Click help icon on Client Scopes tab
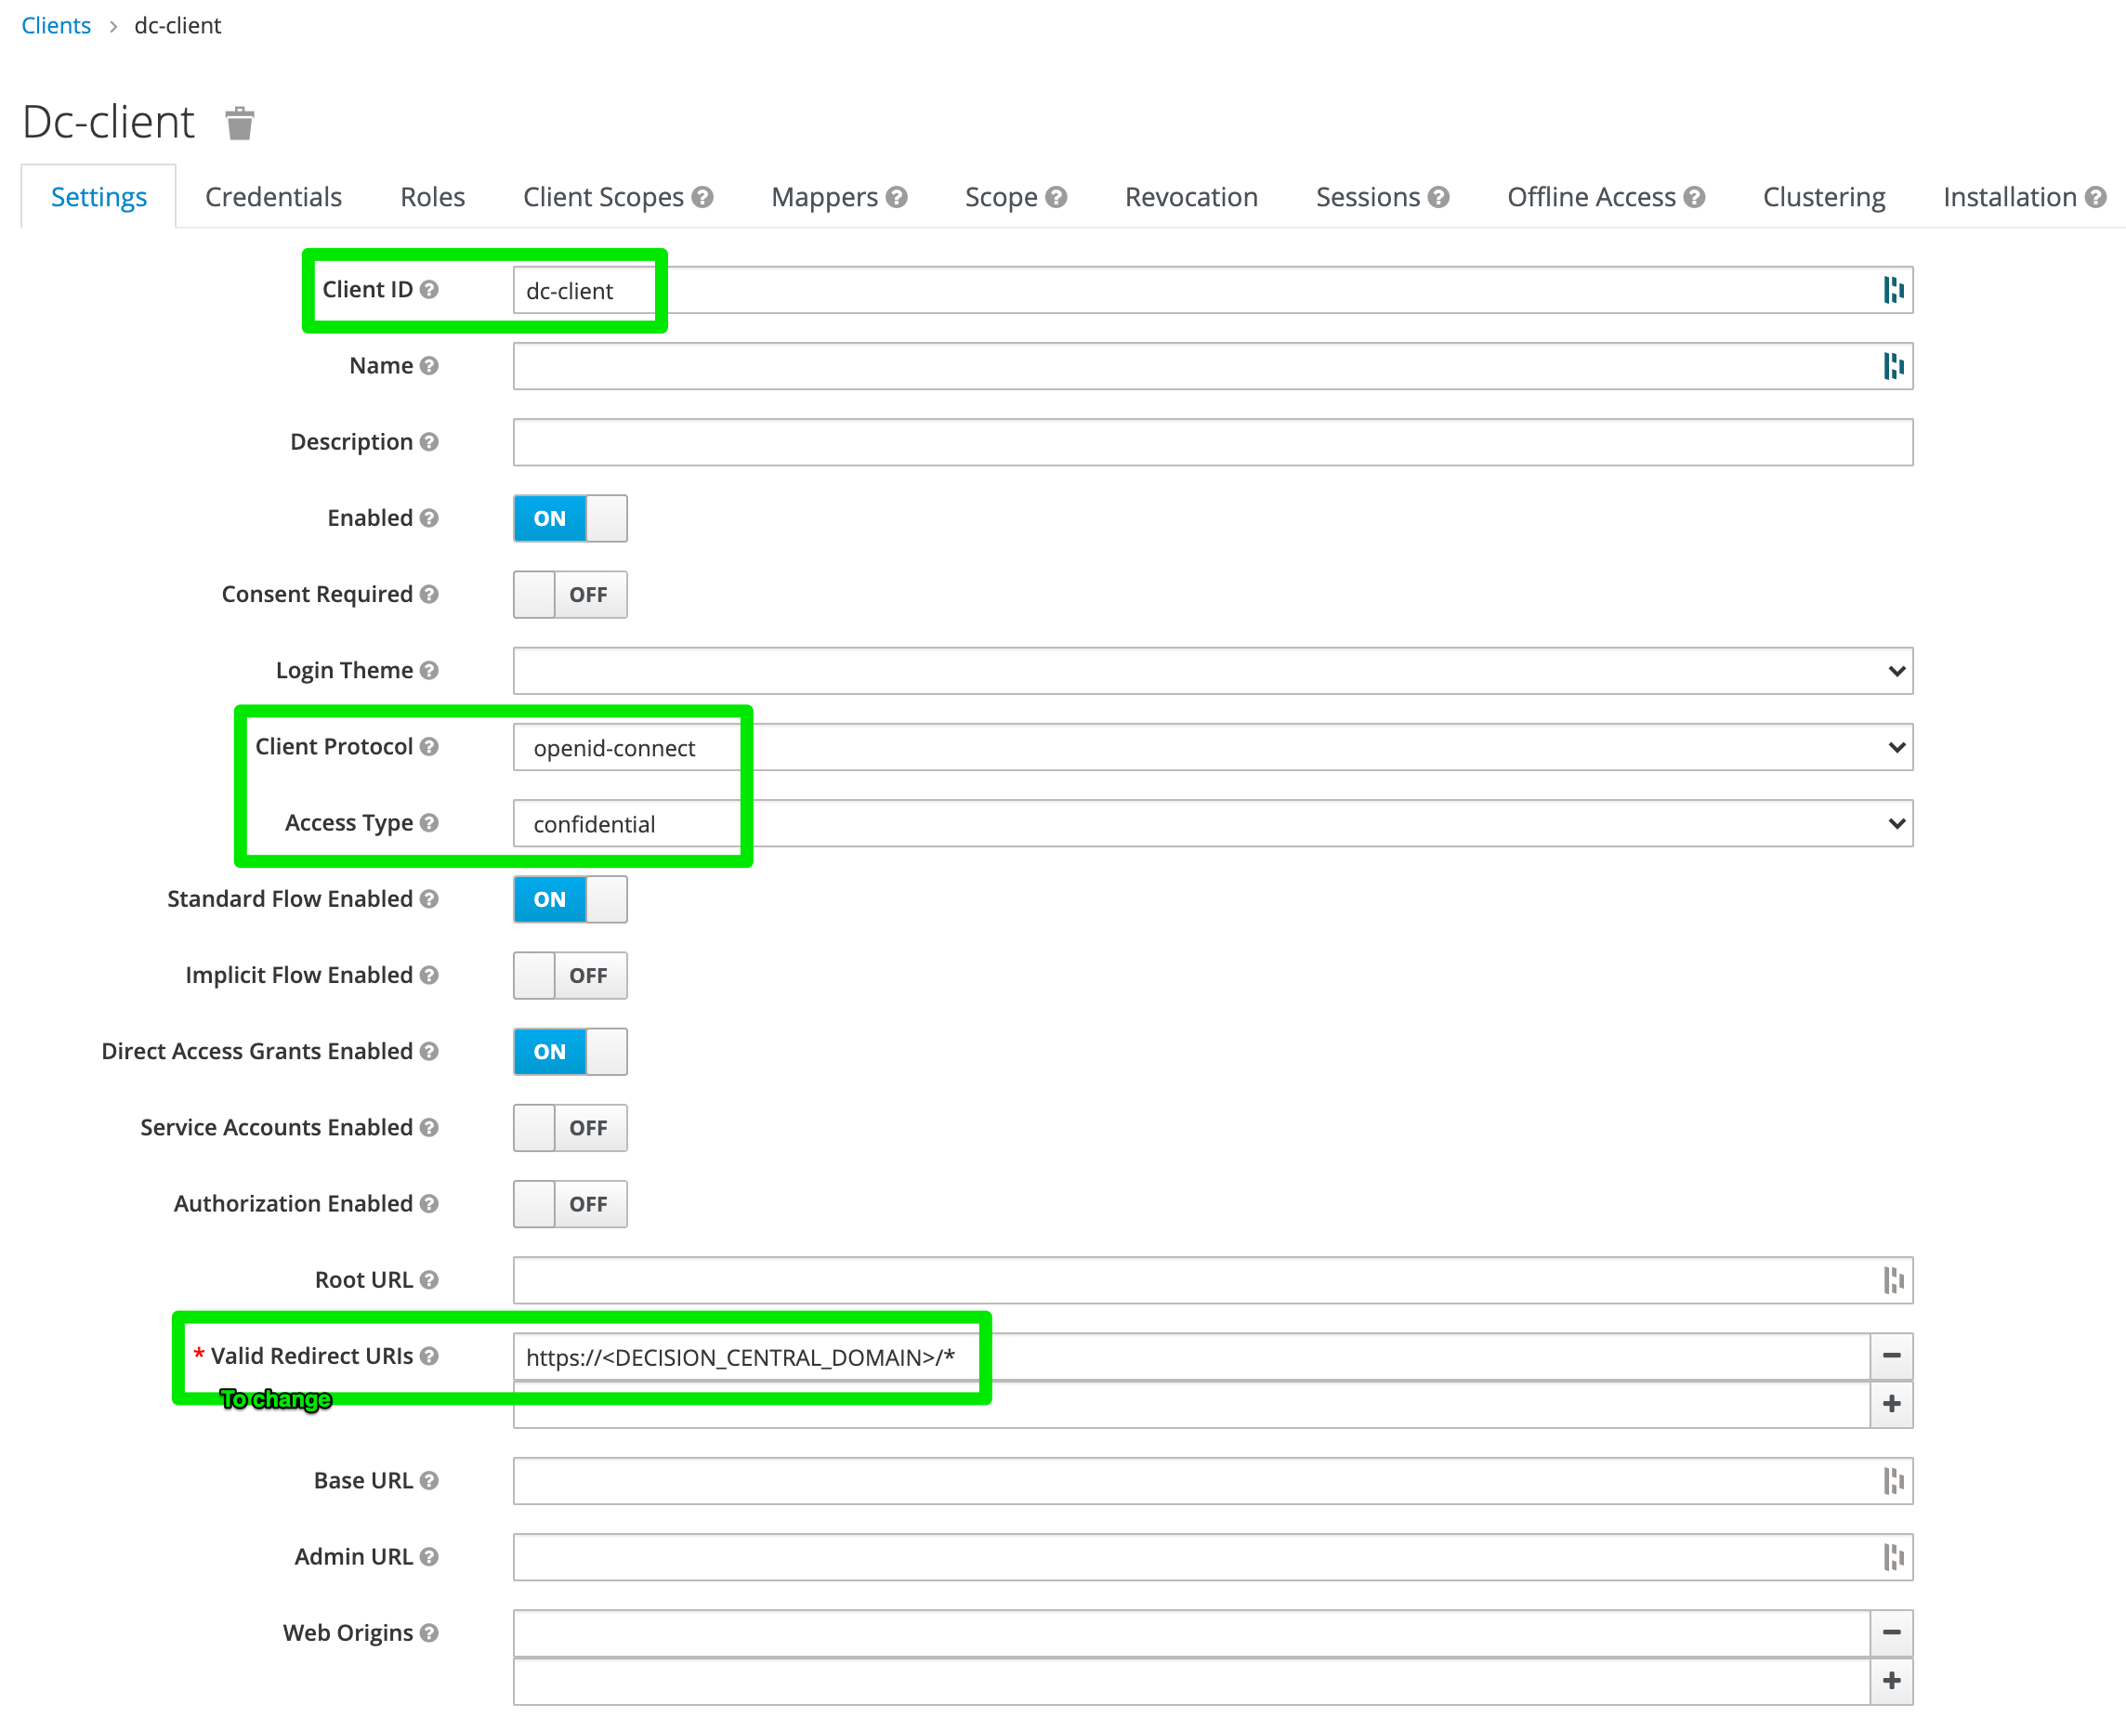 point(702,198)
